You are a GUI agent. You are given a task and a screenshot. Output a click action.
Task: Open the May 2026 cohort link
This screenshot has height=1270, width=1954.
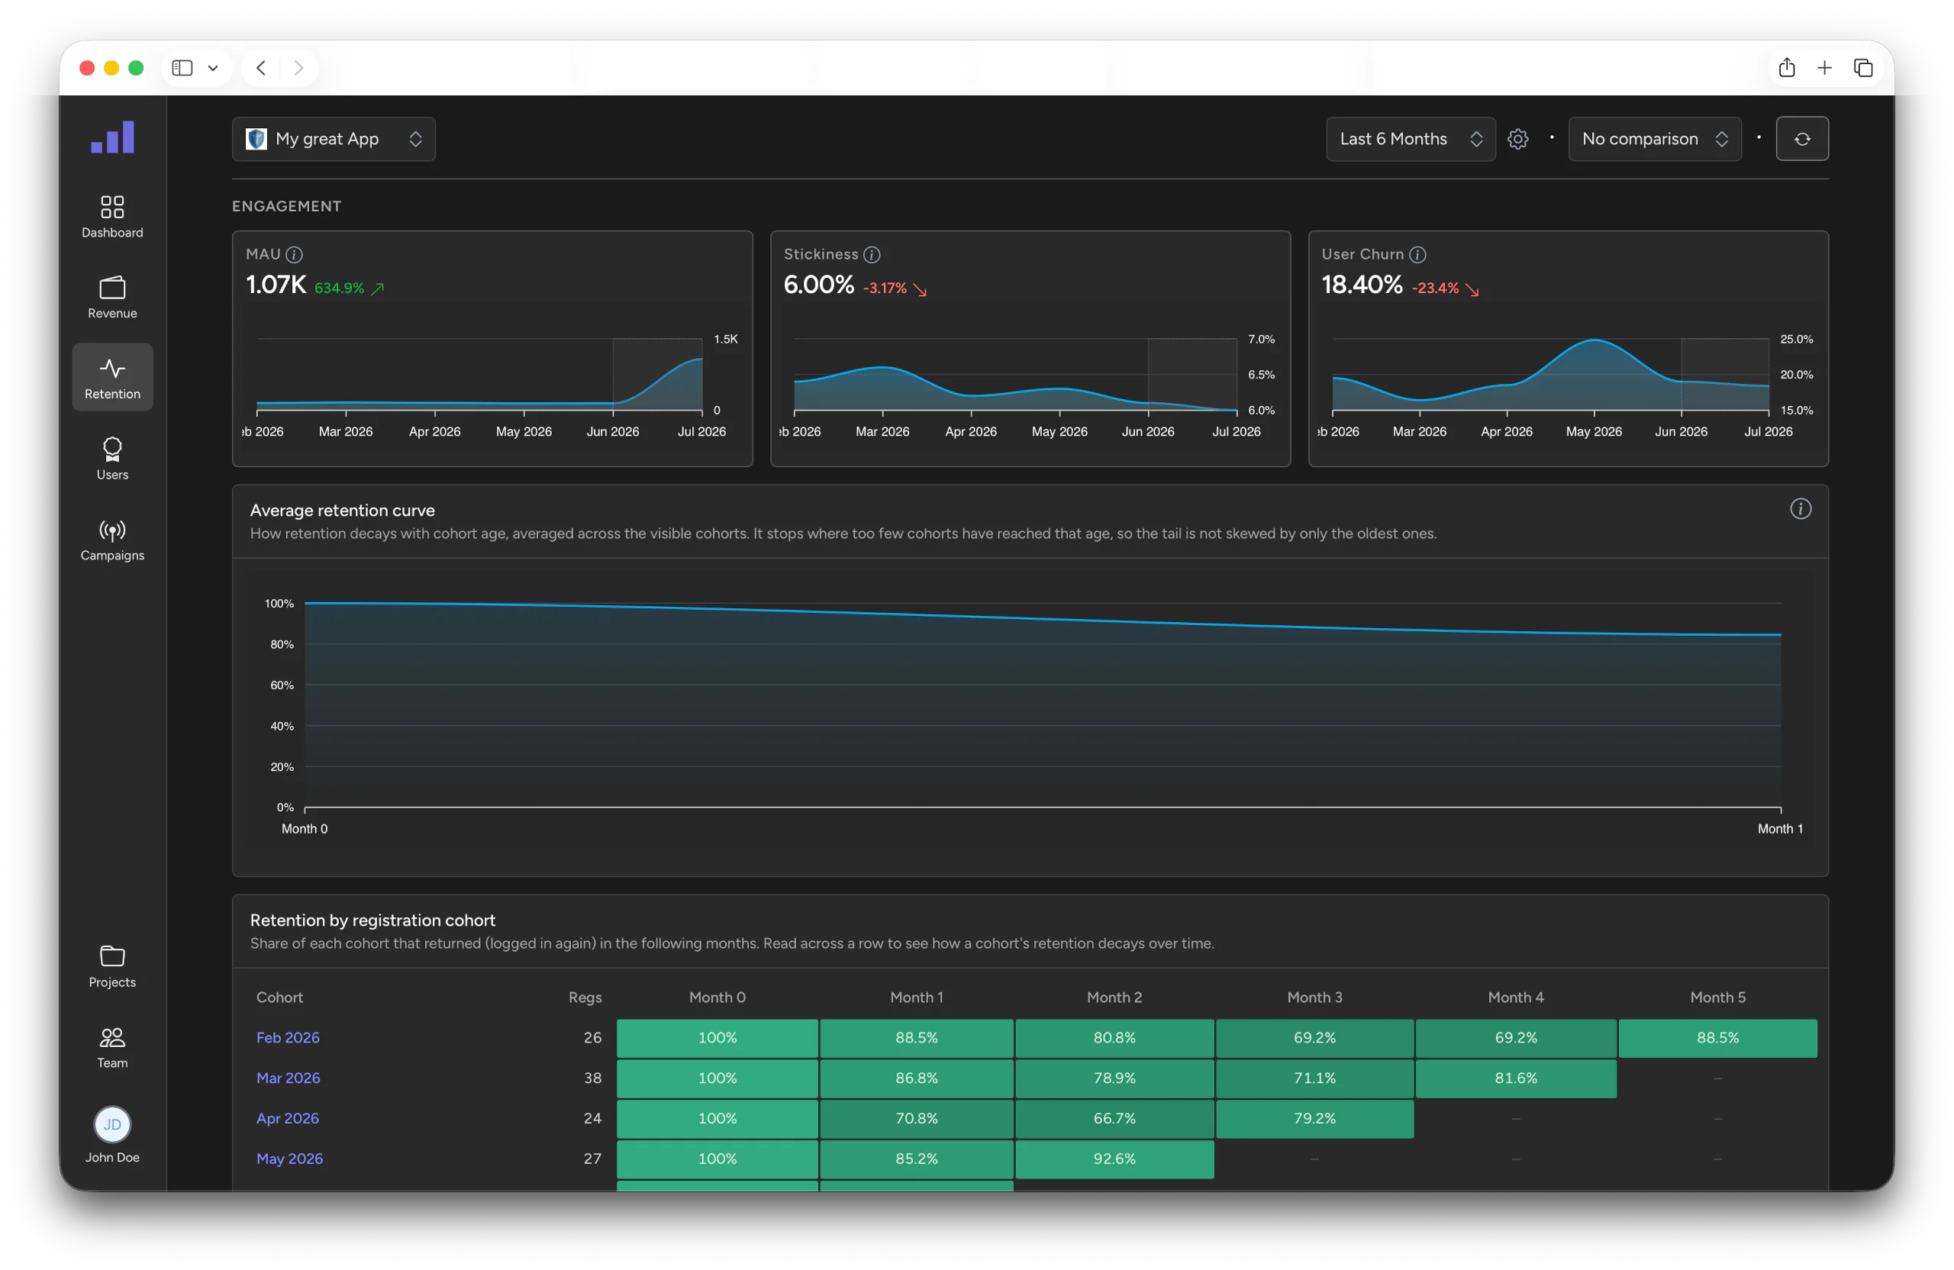tap(289, 1159)
